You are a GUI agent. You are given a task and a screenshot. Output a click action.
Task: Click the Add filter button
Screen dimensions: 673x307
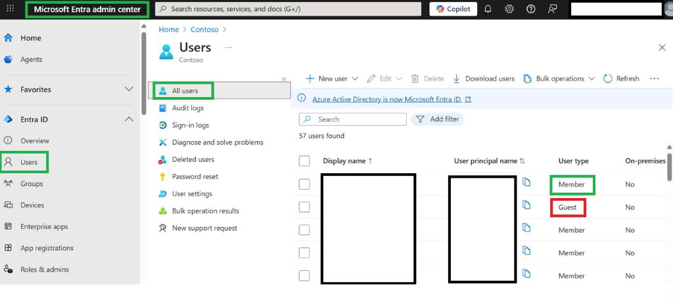click(437, 119)
